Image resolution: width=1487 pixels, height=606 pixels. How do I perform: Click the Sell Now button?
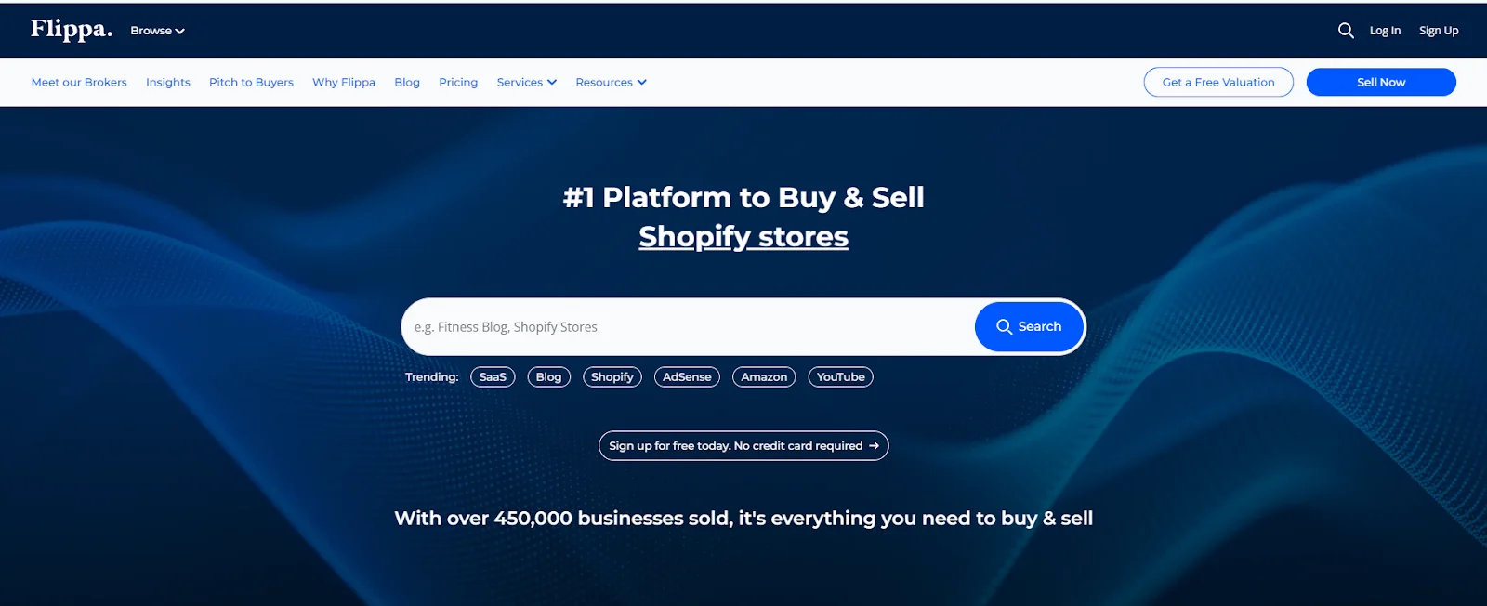[1381, 82]
